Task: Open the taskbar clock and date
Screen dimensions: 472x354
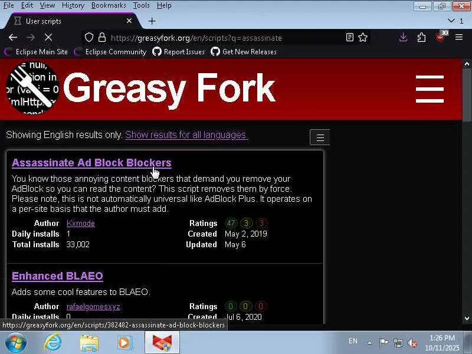Action: [442, 343]
